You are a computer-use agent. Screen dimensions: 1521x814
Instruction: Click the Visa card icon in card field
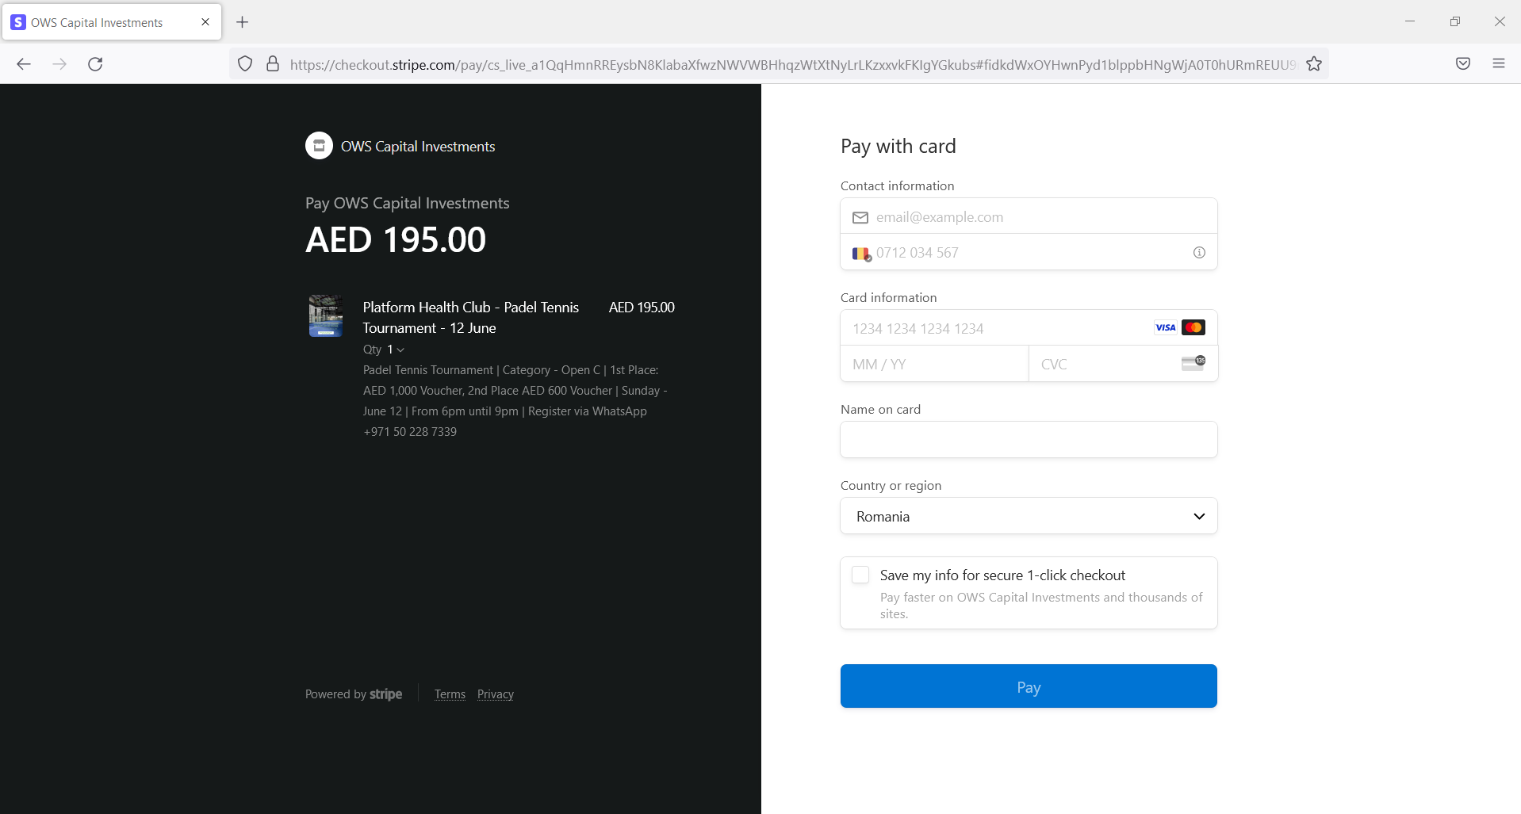coord(1164,327)
